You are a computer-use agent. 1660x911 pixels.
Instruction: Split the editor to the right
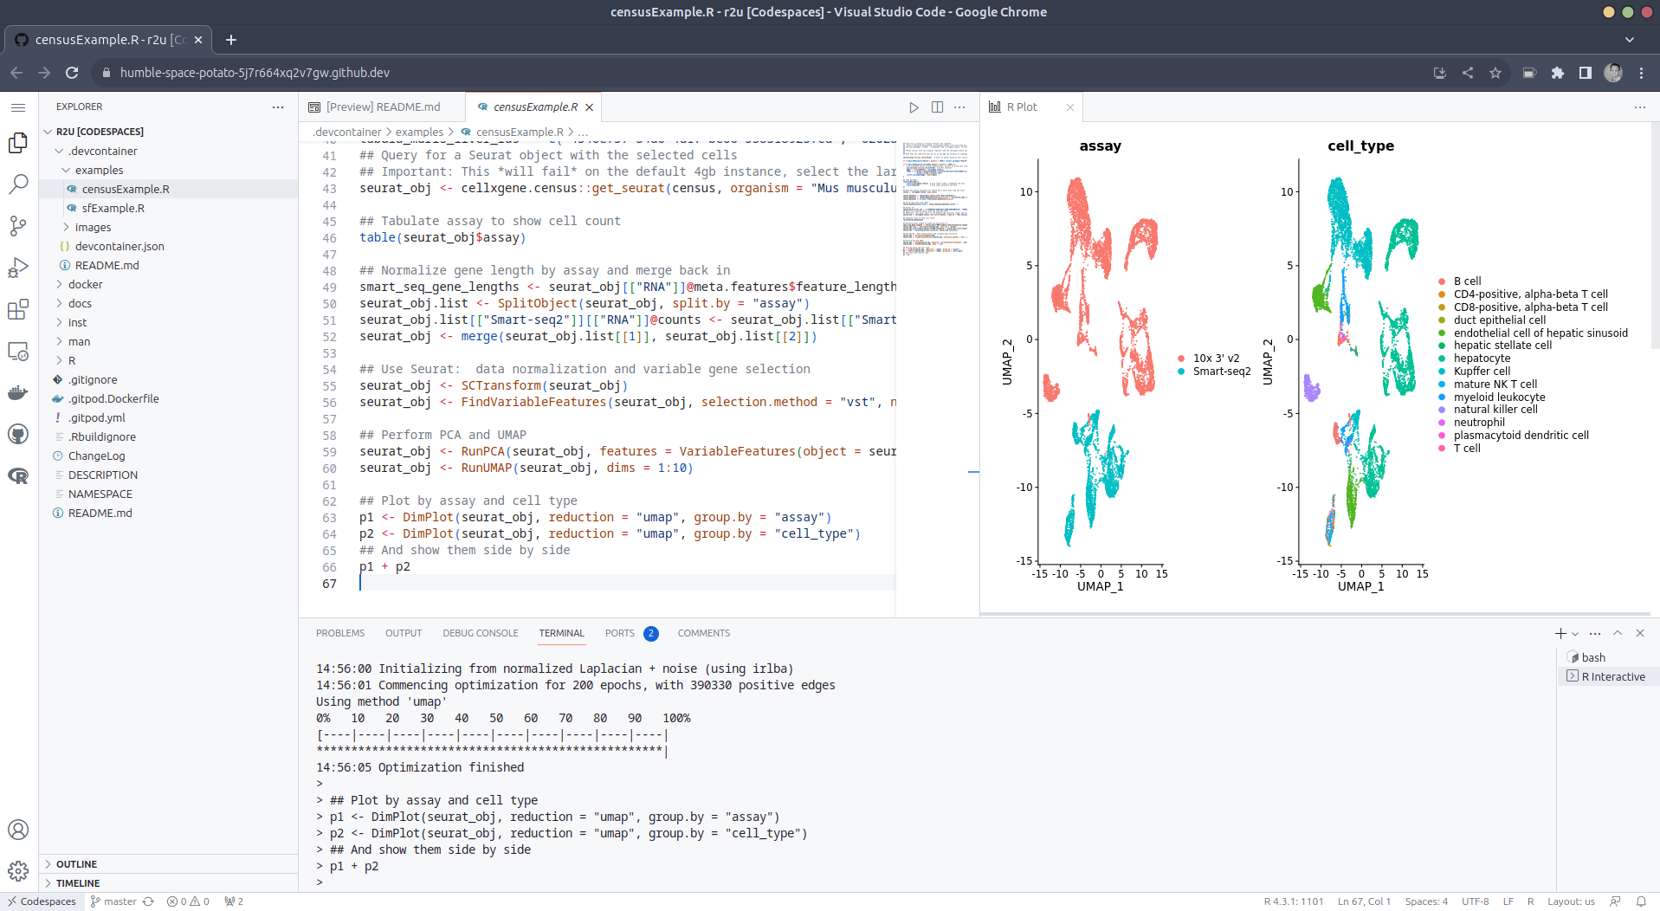click(937, 107)
